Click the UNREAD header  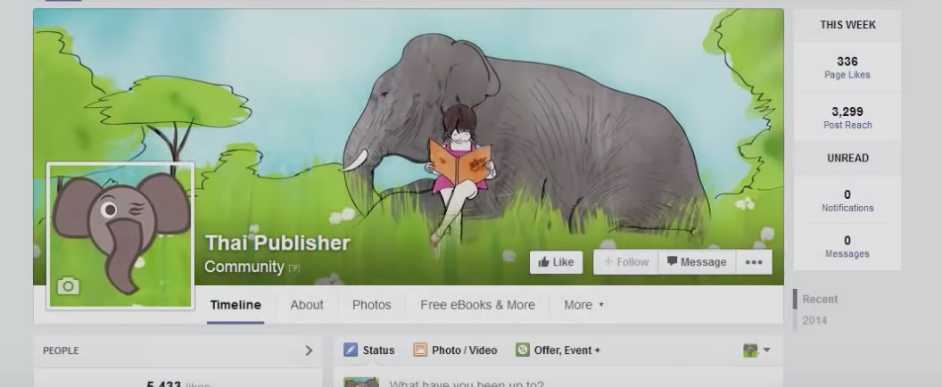pyautogui.click(x=847, y=158)
